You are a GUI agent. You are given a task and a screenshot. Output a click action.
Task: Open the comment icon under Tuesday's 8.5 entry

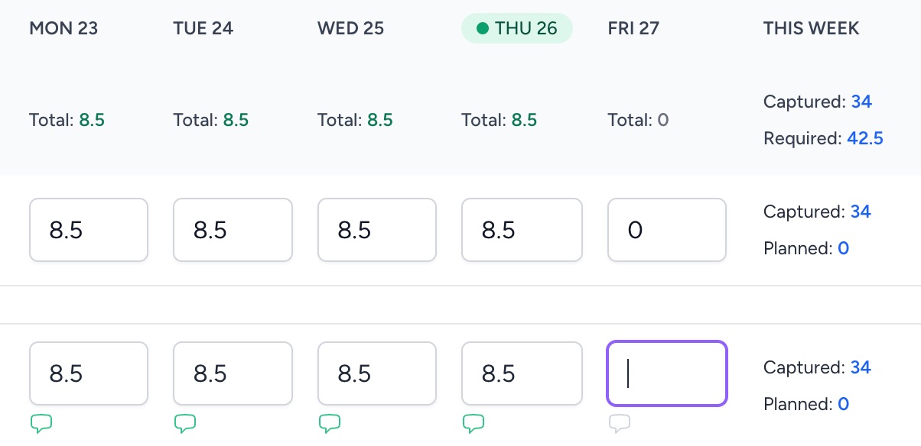pos(184,423)
